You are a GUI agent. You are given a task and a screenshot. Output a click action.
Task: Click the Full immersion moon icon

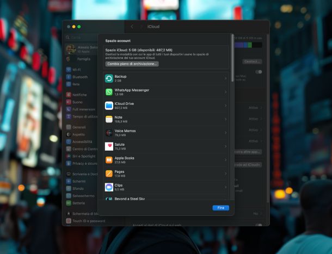click(69, 109)
